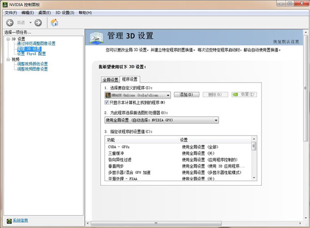Click the 功能 column header
Image resolution: width=310 pixels, height=228 pixels.
pyautogui.click(x=141, y=140)
